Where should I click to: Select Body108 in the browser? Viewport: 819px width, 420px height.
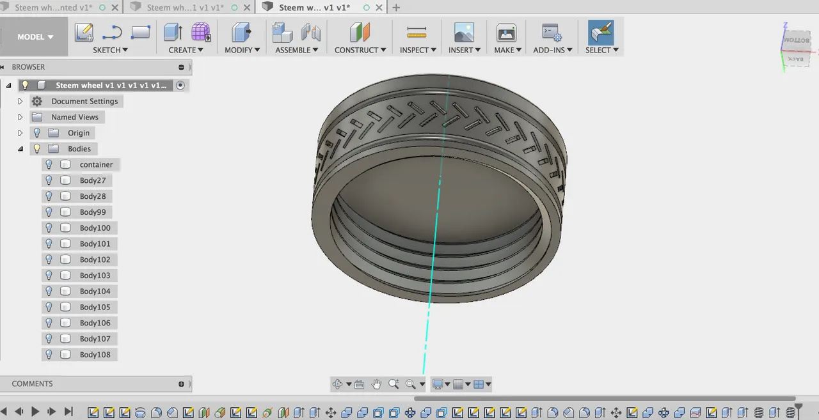pyautogui.click(x=95, y=354)
